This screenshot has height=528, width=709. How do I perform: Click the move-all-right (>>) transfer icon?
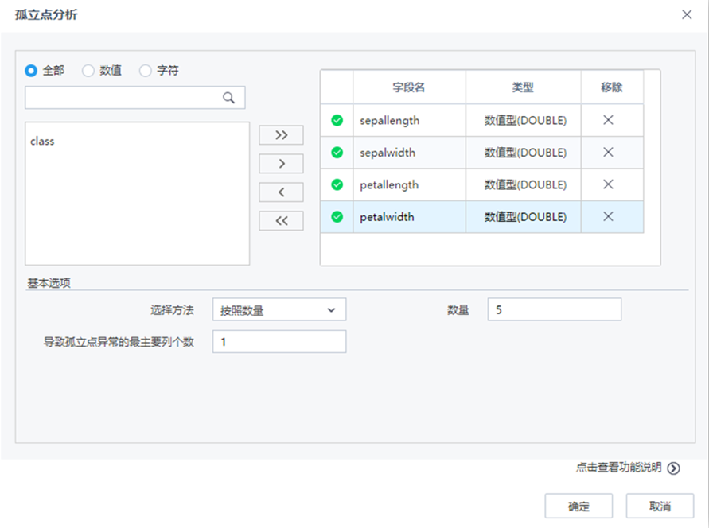coord(282,134)
